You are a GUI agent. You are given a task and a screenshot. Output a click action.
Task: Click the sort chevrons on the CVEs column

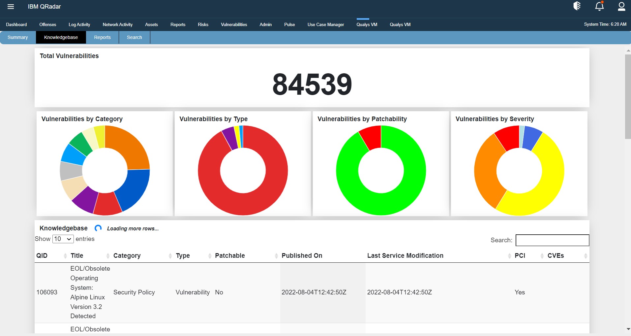click(x=586, y=255)
